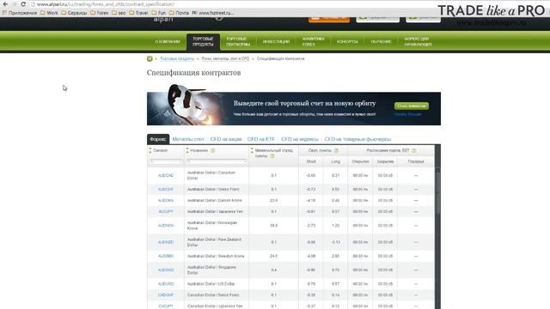The image size is (550, 309).
Task: Click Торговые продукты breadcrumb link
Action: (x=177, y=58)
